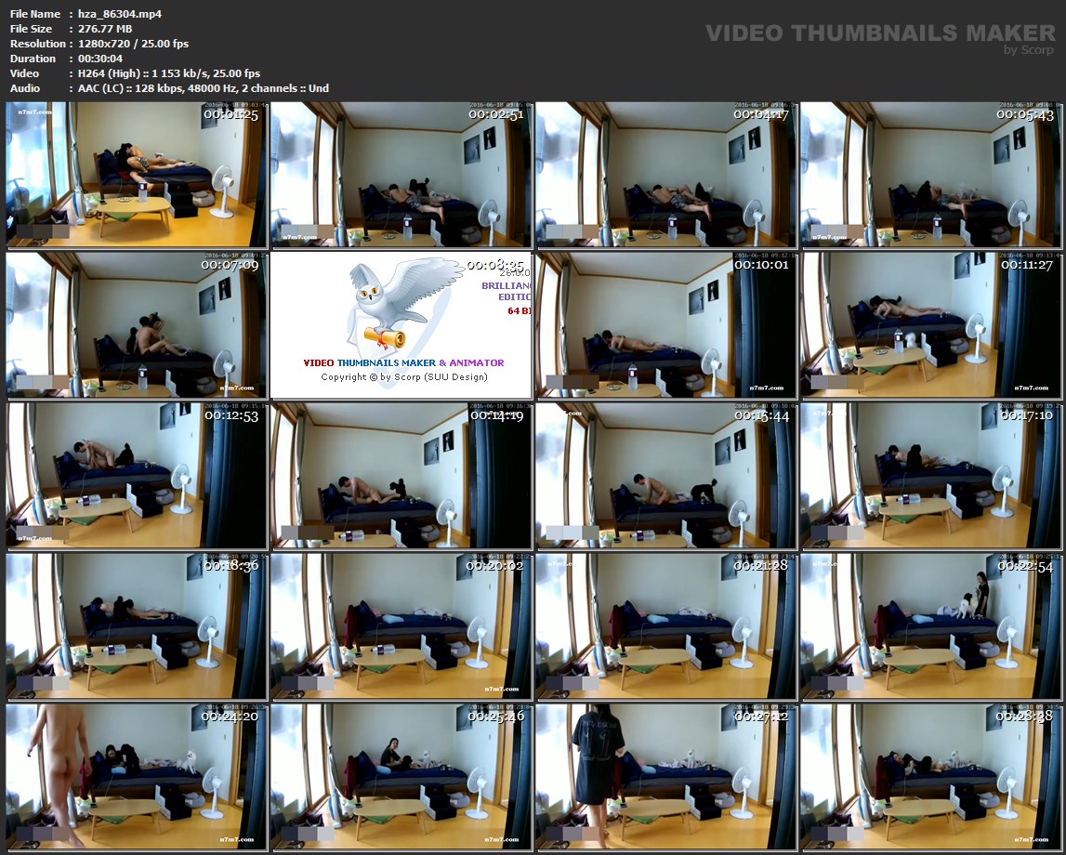
Task: Select the owl logo frame at 00:08:35
Action: tap(401, 325)
